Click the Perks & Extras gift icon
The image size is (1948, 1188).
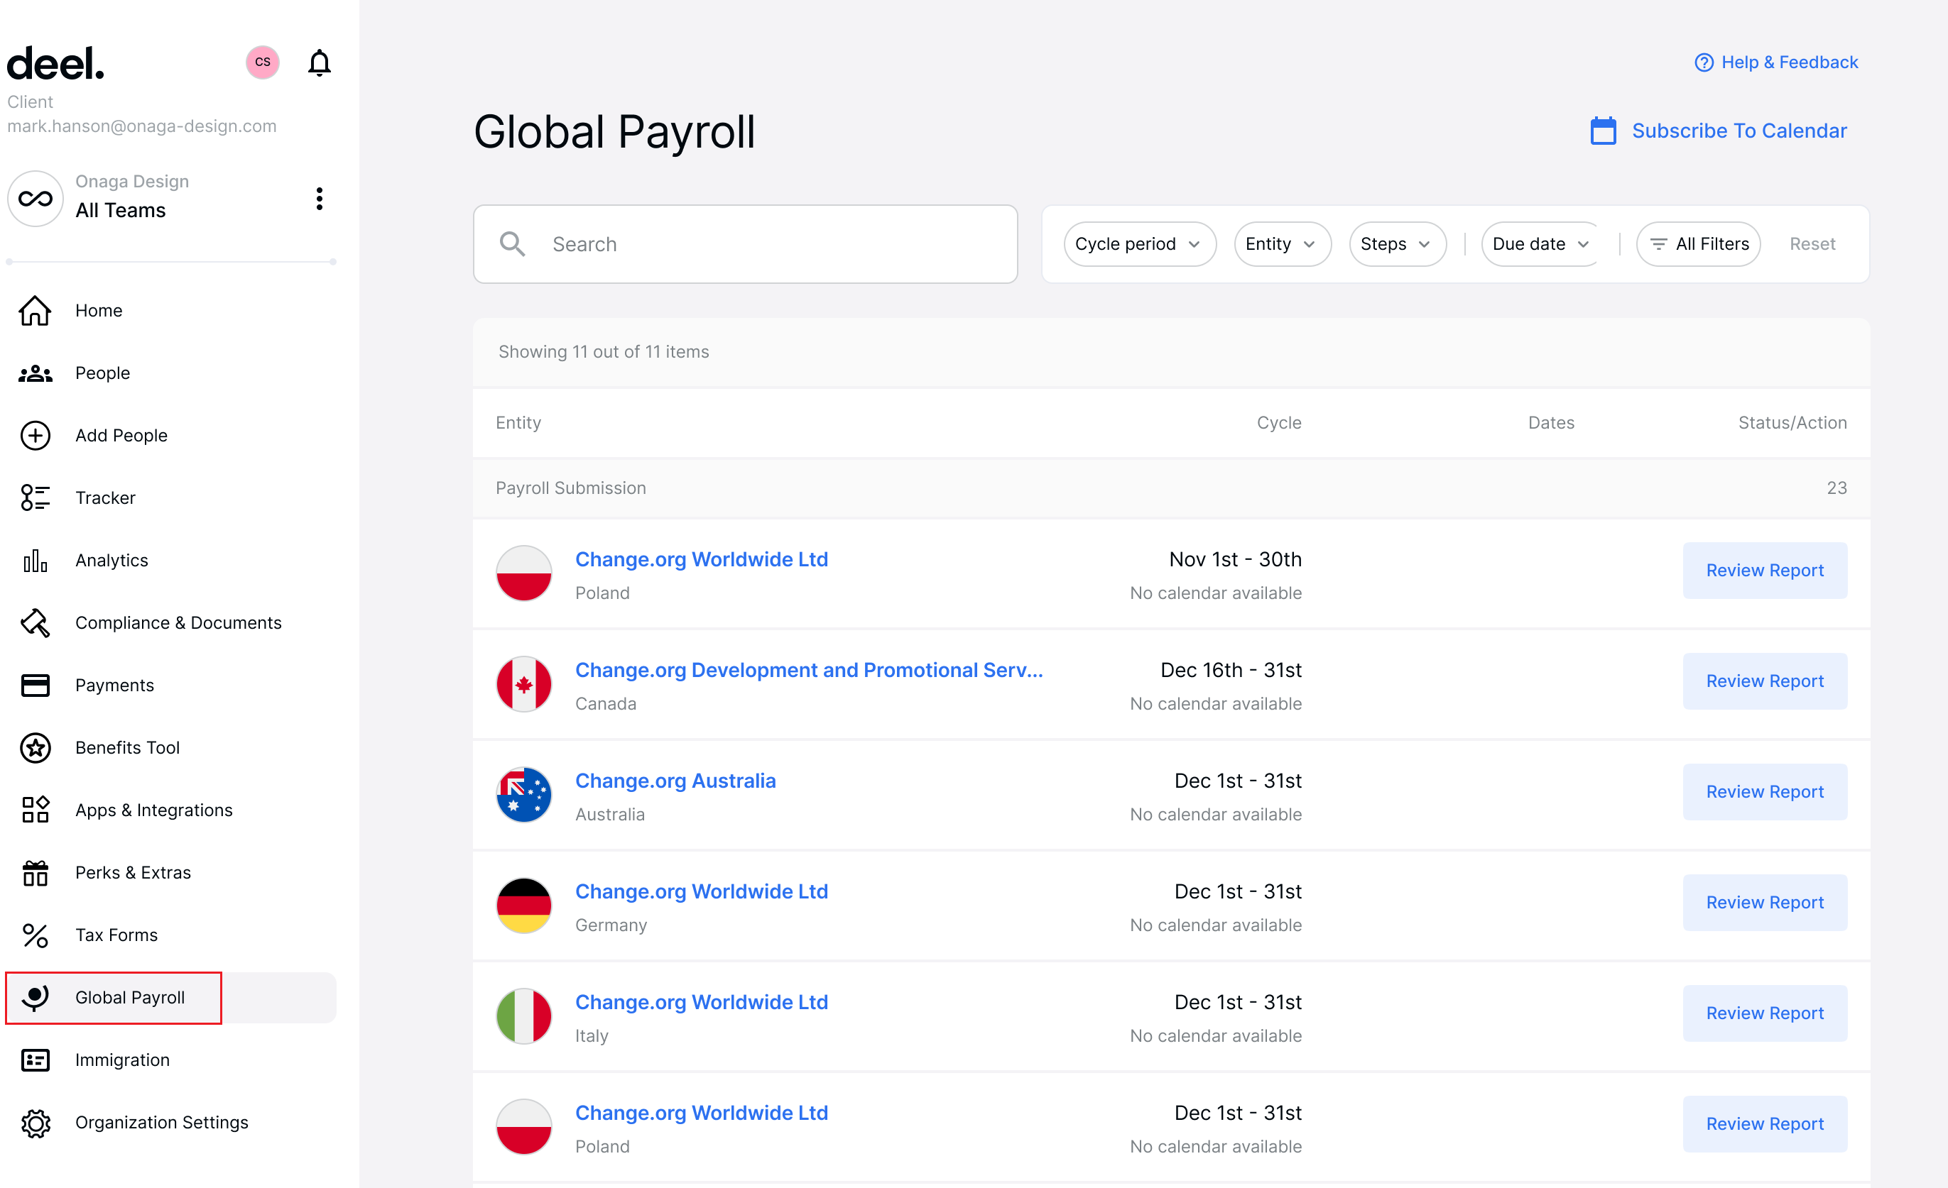coord(35,872)
